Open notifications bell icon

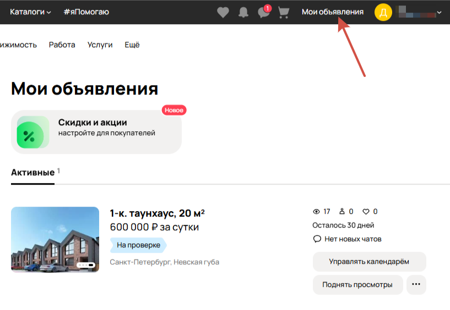click(243, 12)
